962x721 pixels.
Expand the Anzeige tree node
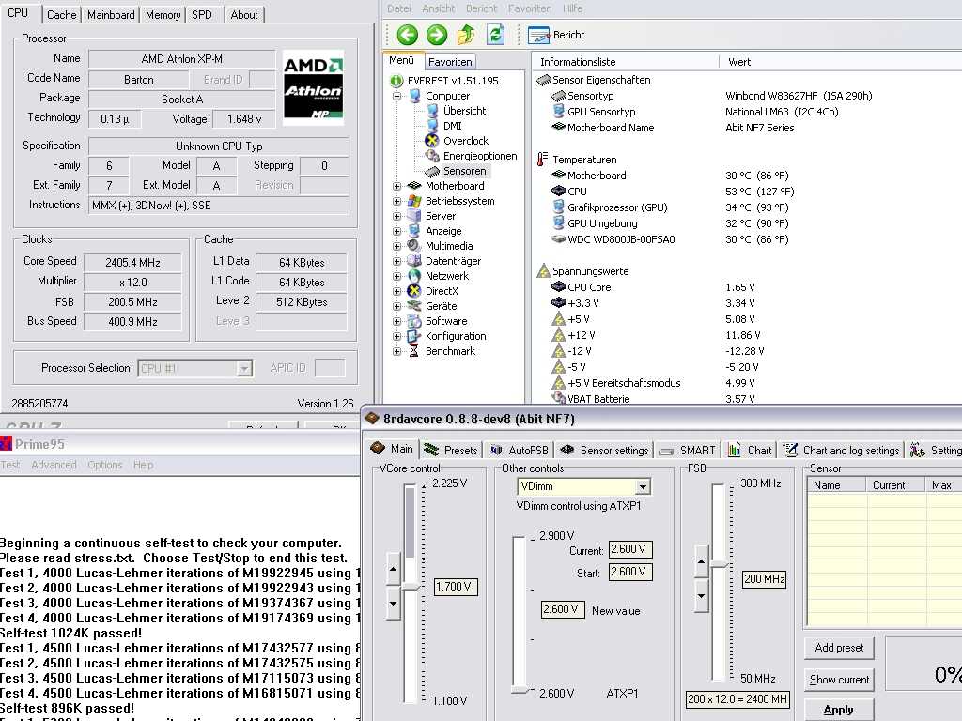(397, 231)
